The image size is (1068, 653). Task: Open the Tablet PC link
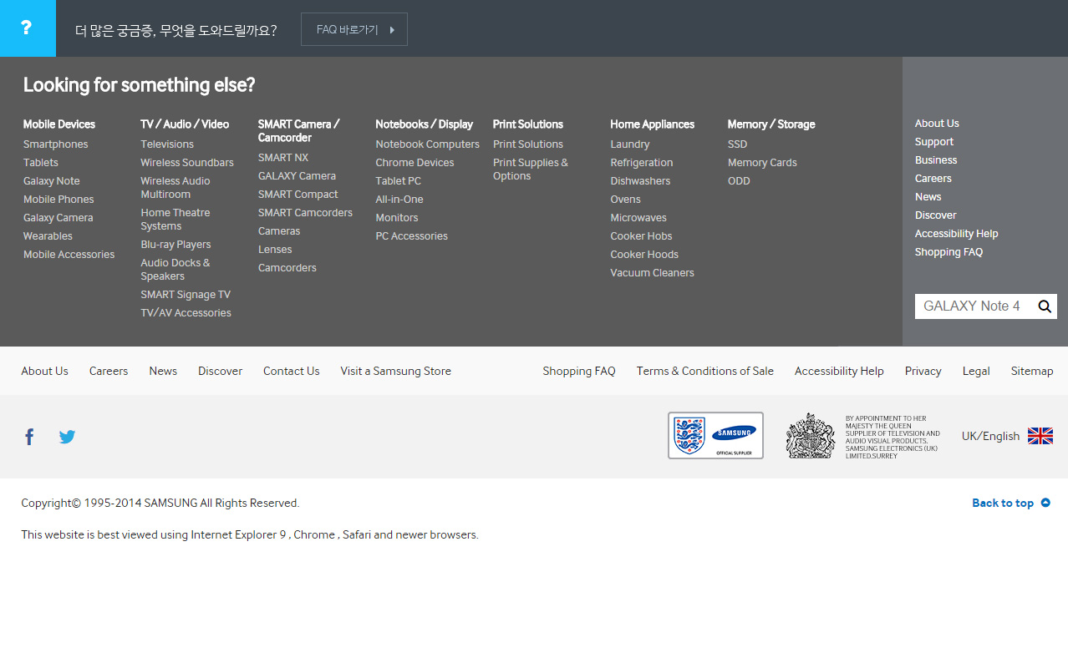click(399, 181)
